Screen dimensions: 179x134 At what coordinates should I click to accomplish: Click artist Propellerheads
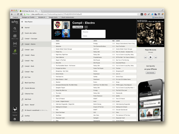pos(98,57)
